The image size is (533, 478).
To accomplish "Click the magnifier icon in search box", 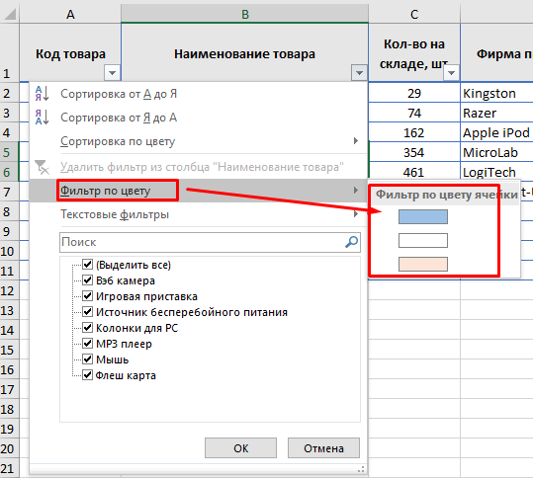I will coord(351,242).
